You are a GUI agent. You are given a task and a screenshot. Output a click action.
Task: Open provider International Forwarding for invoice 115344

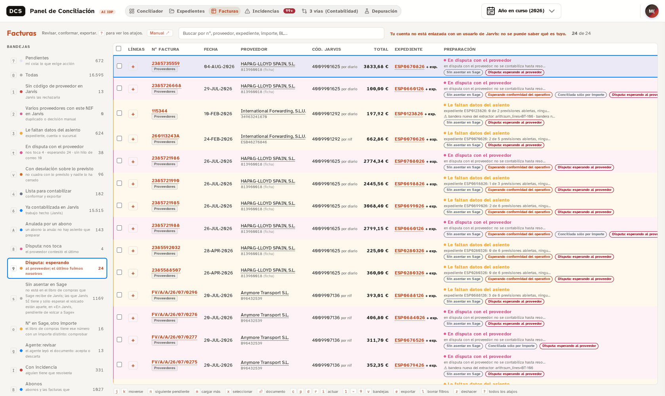pos(273,111)
